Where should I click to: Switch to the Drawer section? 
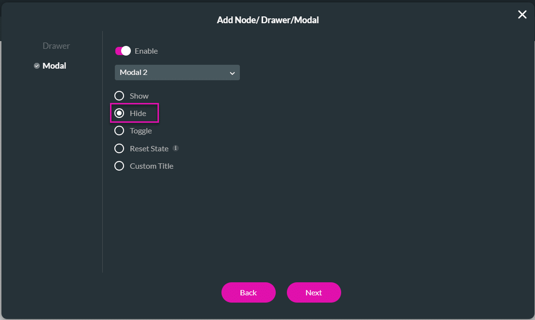click(56, 46)
